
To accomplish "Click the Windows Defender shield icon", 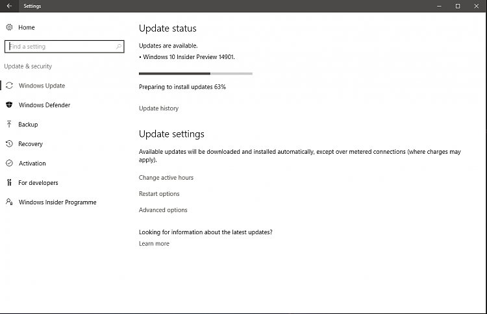I will click(x=9, y=105).
